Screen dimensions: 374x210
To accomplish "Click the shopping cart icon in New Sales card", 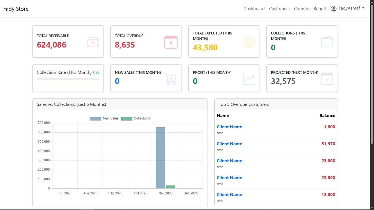I will coord(171,79).
